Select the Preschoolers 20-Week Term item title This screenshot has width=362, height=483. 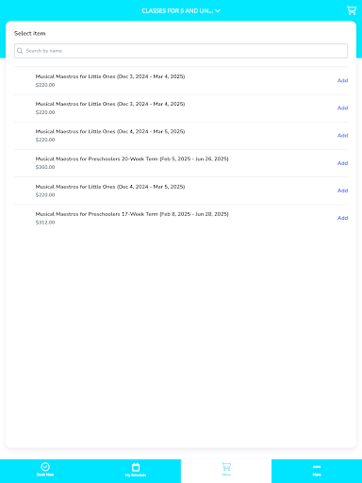coord(132,158)
